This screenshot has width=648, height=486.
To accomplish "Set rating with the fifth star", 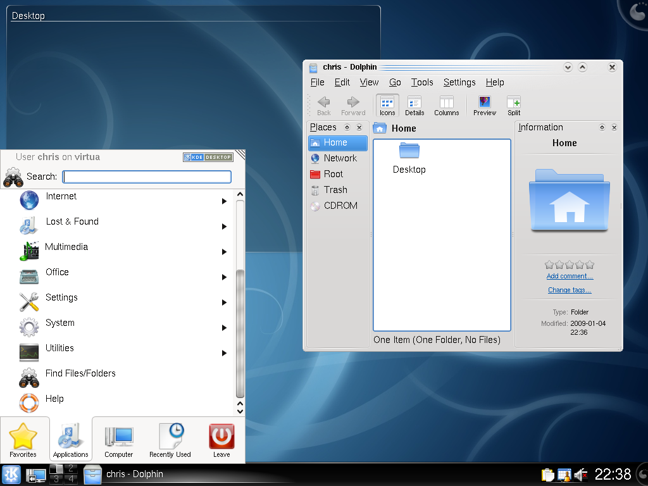I will pyautogui.click(x=590, y=265).
